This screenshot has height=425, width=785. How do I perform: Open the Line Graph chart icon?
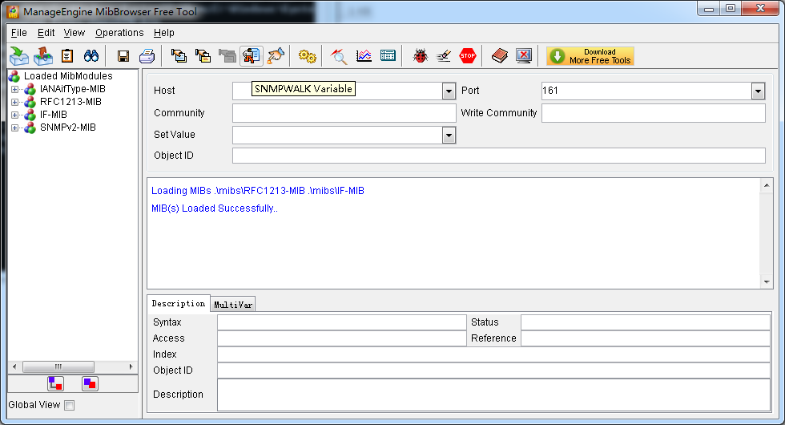[364, 55]
